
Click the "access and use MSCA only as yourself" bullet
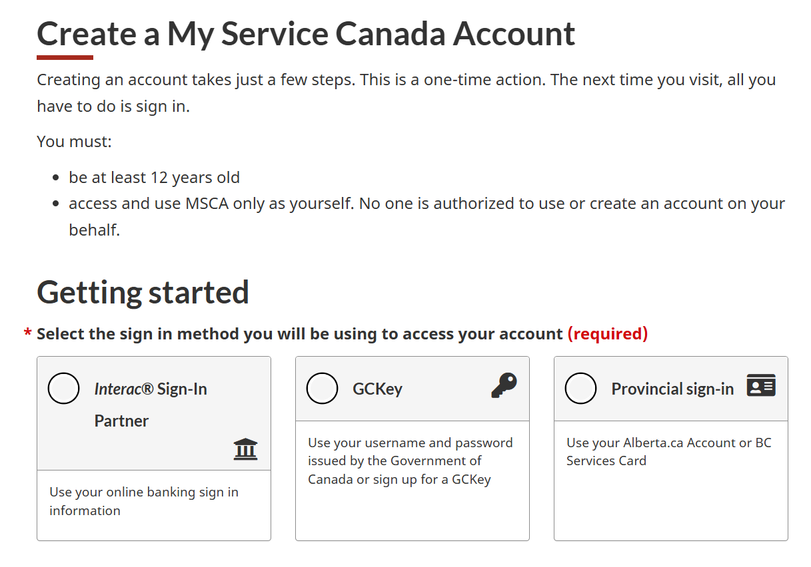[426, 204]
